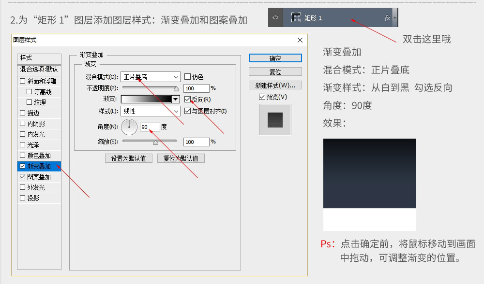Click the 新建样式(W)... button

[275, 85]
